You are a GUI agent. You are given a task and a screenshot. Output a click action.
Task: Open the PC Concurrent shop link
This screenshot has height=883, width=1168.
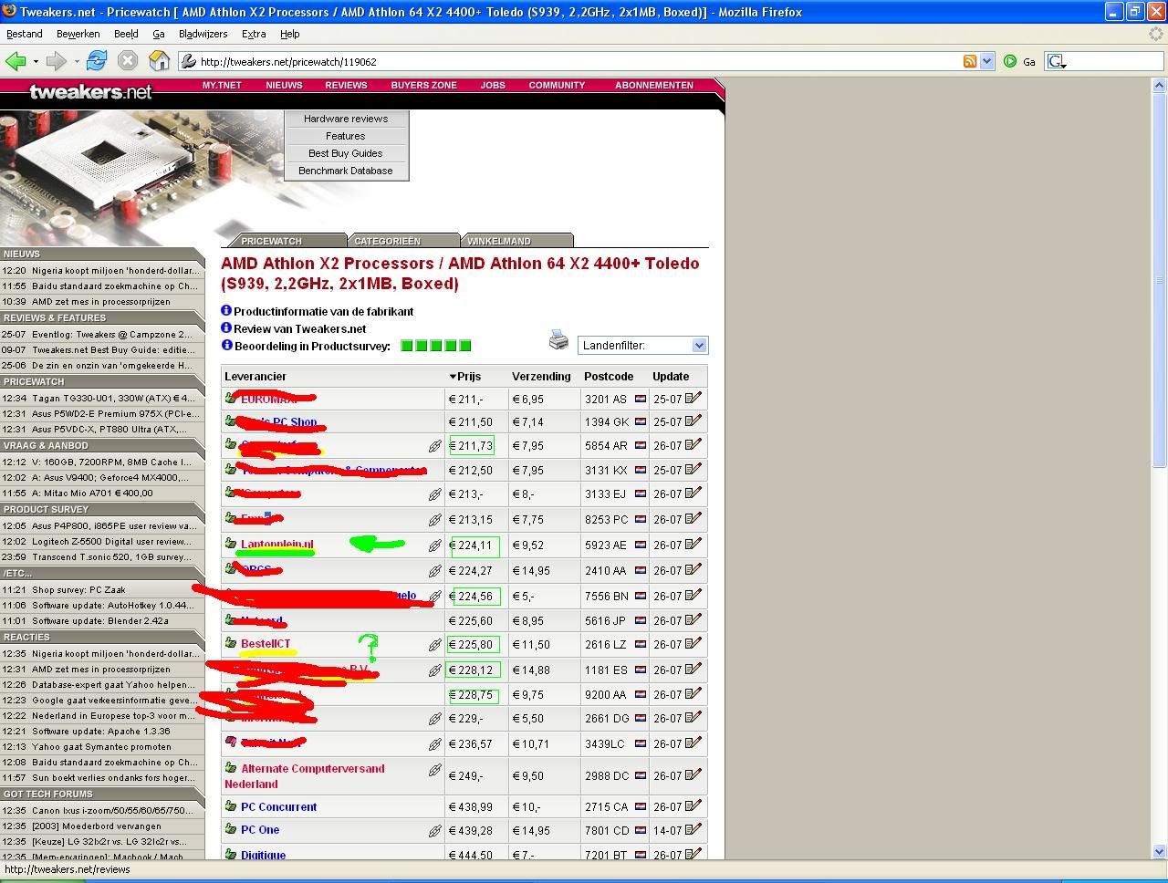278,807
